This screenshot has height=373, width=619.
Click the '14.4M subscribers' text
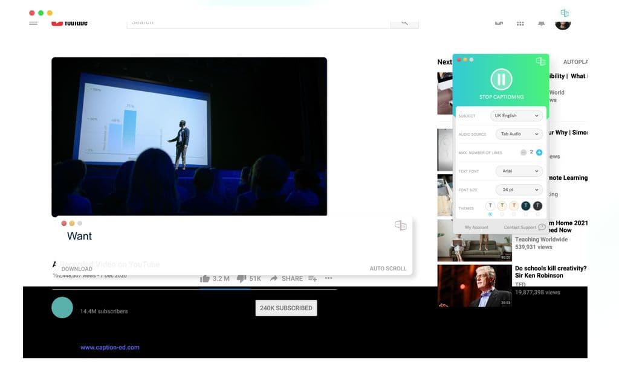[104, 311]
